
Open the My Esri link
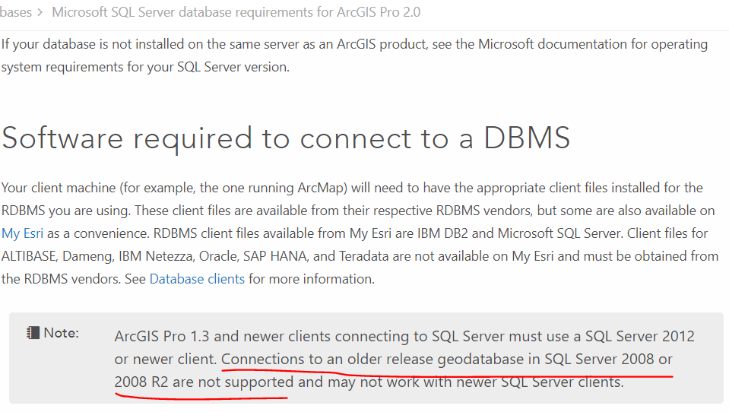click(x=21, y=233)
